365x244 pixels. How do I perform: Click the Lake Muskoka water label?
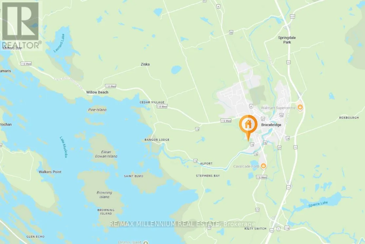pyautogui.click(x=63, y=147)
